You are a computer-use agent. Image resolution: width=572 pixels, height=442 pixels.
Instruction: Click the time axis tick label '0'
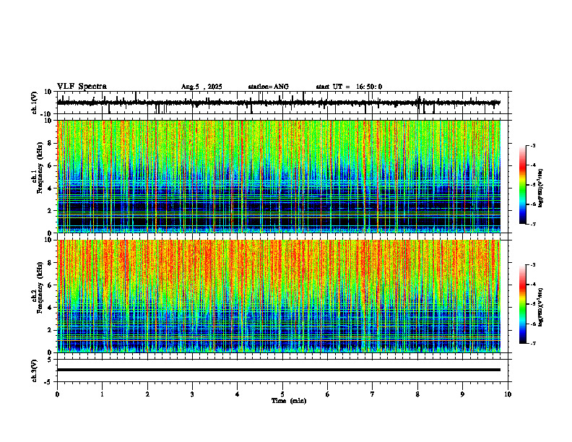pyautogui.click(x=57, y=394)
